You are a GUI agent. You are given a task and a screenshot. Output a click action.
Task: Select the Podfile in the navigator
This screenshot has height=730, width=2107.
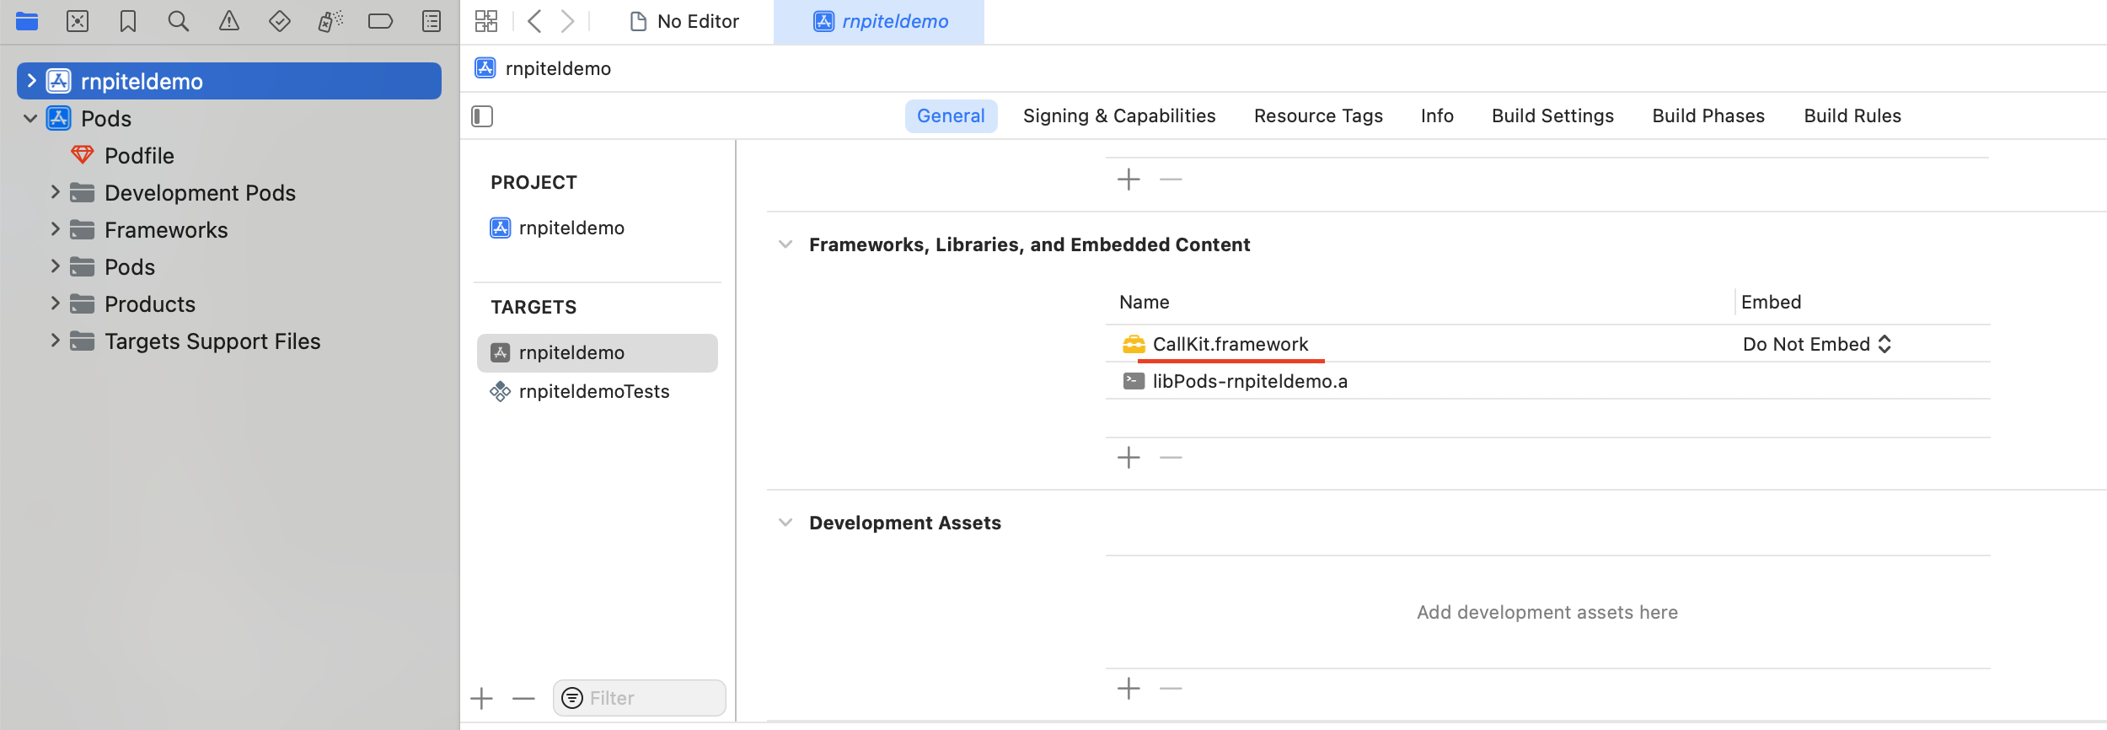[x=139, y=156]
